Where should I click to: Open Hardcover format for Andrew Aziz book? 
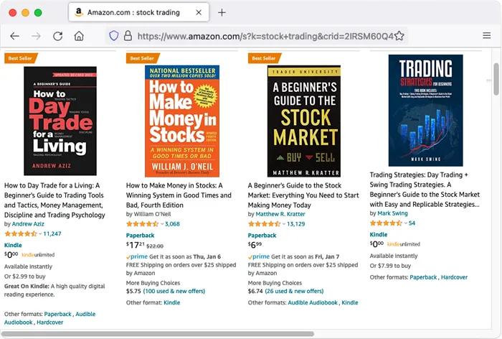click(x=50, y=322)
